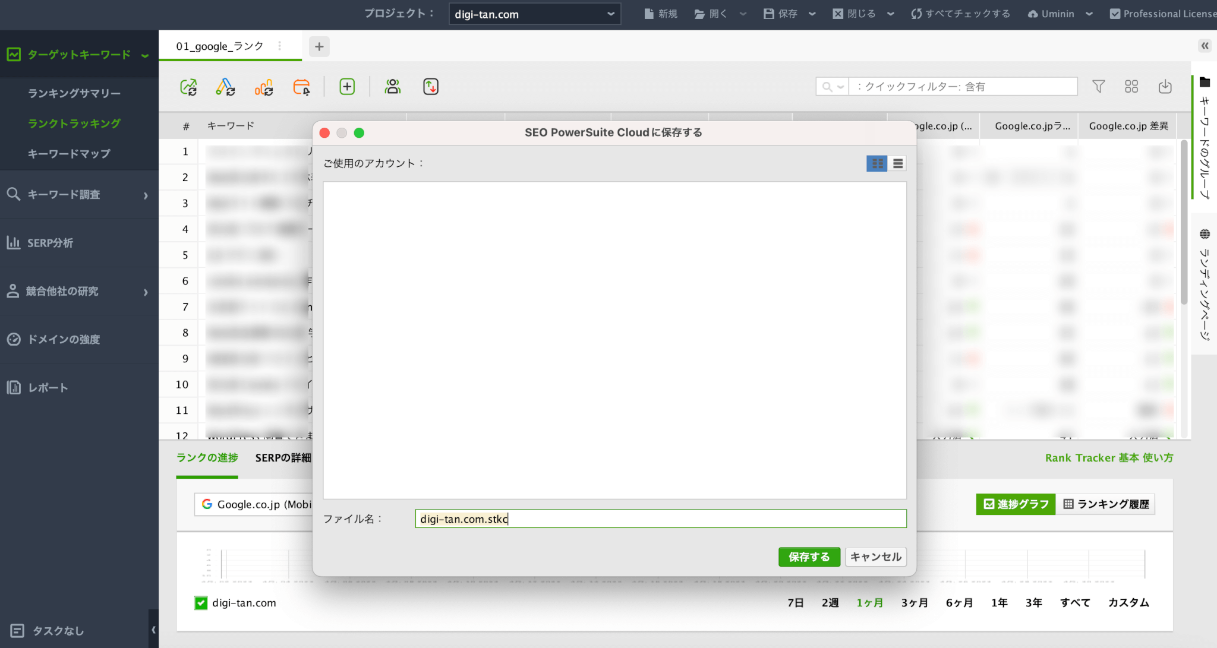
Task: Switch dialog to thumbnail grid view
Action: 877,163
